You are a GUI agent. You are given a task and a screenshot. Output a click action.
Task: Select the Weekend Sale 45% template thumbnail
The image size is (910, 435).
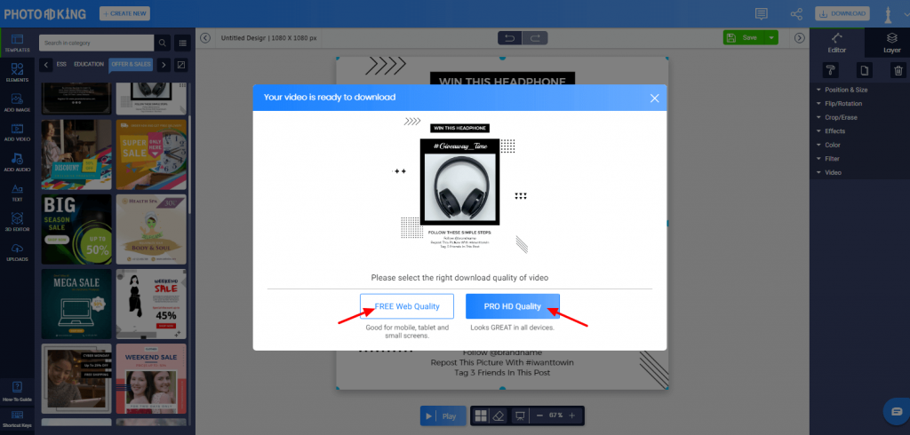pyautogui.click(x=151, y=304)
